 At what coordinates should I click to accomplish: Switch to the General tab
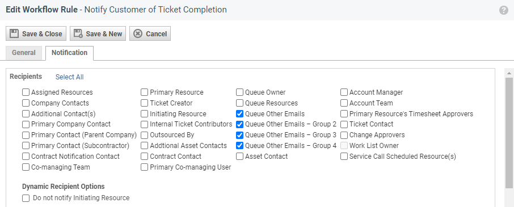coord(24,53)
